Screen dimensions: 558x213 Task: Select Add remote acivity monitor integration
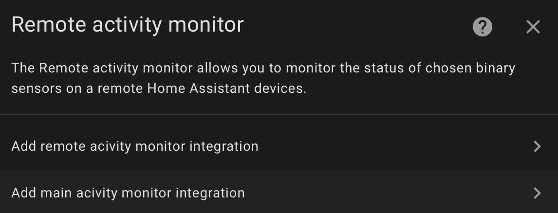tap(279, 146)
